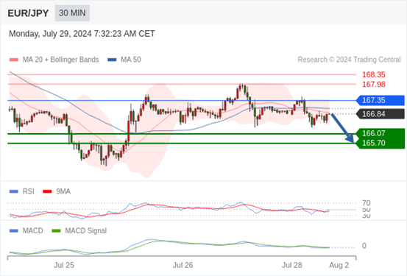Viewport: 407px width, 276px height.
Task: Click the EUR/JPY pair title
Action: coord(28,13)
